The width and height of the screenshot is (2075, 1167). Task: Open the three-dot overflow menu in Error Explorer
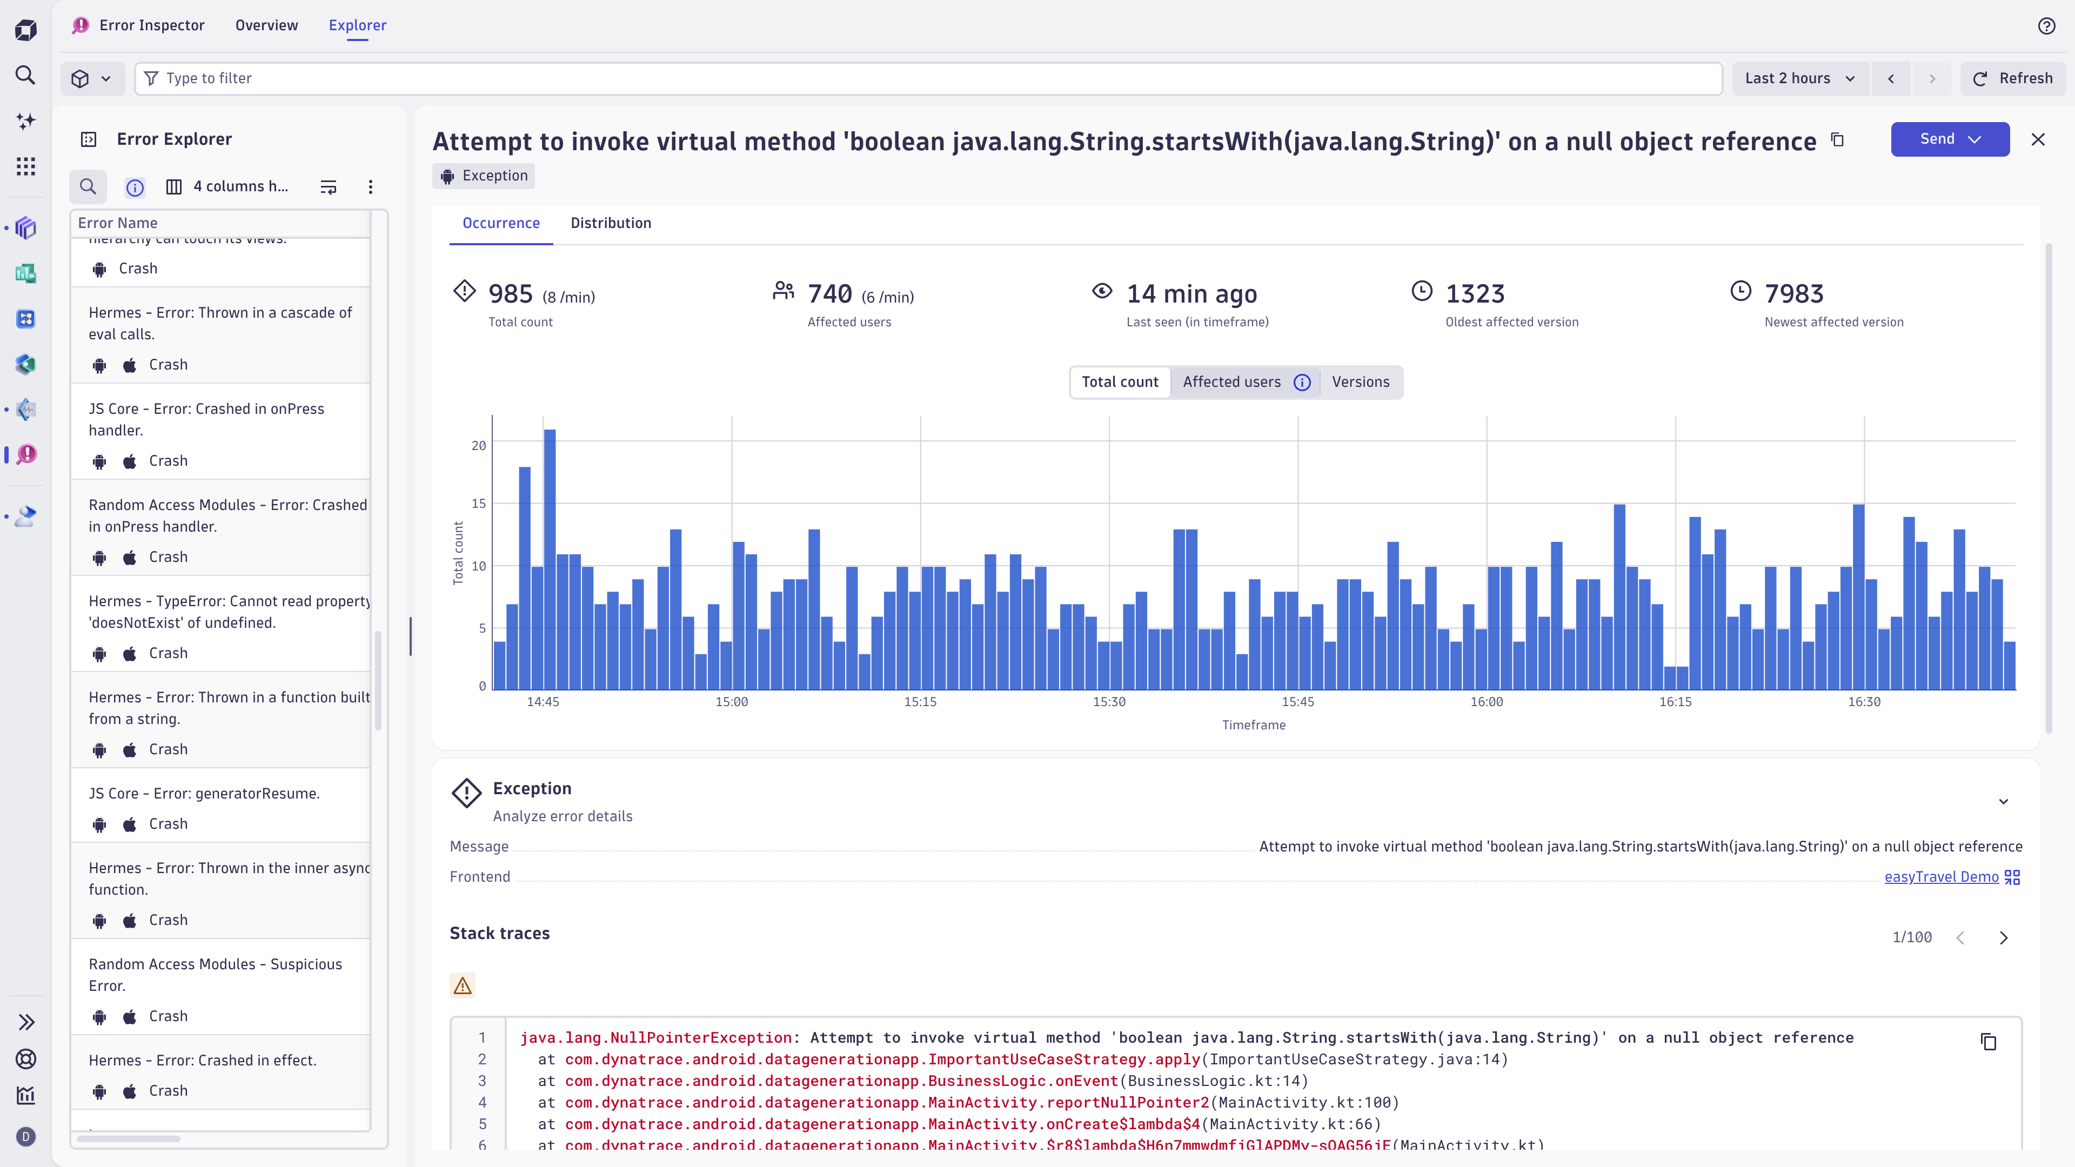pos(371,186)
